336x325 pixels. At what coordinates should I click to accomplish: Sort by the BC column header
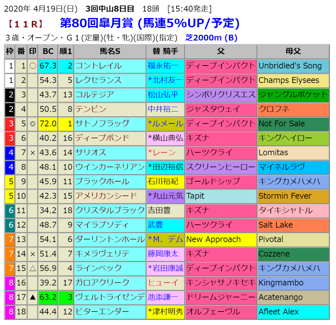48,51
